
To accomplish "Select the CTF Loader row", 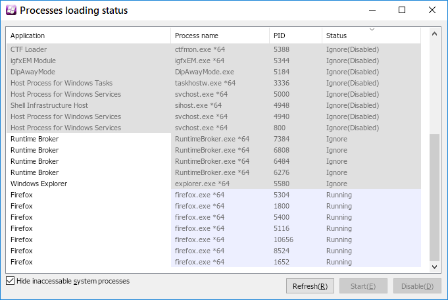I will (214, 49).
